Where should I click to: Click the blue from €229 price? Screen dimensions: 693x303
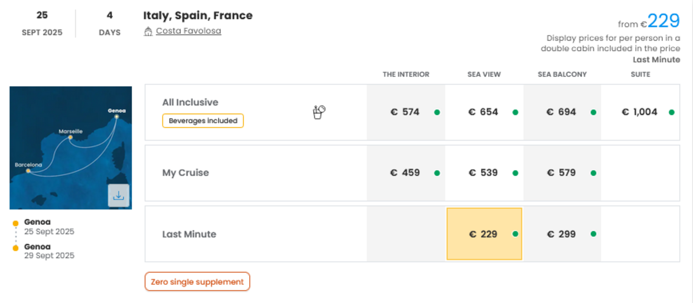(663, 21)
